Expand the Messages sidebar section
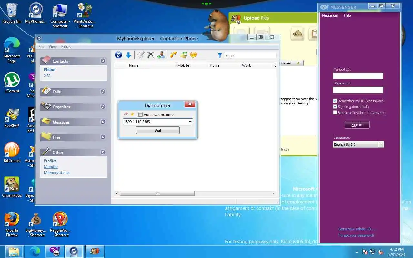Viewport: 413px width, 258px height. [x=103, y=122]
